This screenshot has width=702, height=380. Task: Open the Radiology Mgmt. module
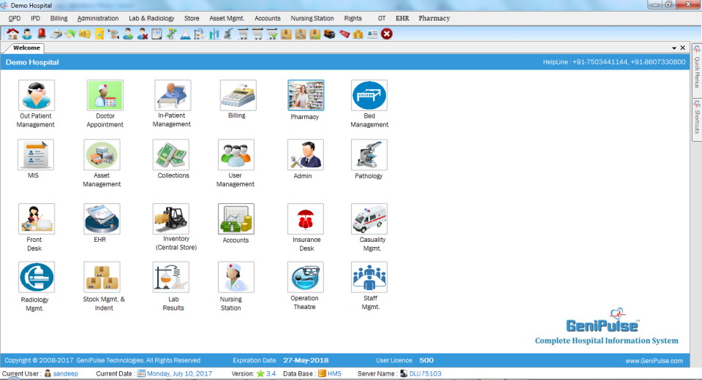(37, 277)
